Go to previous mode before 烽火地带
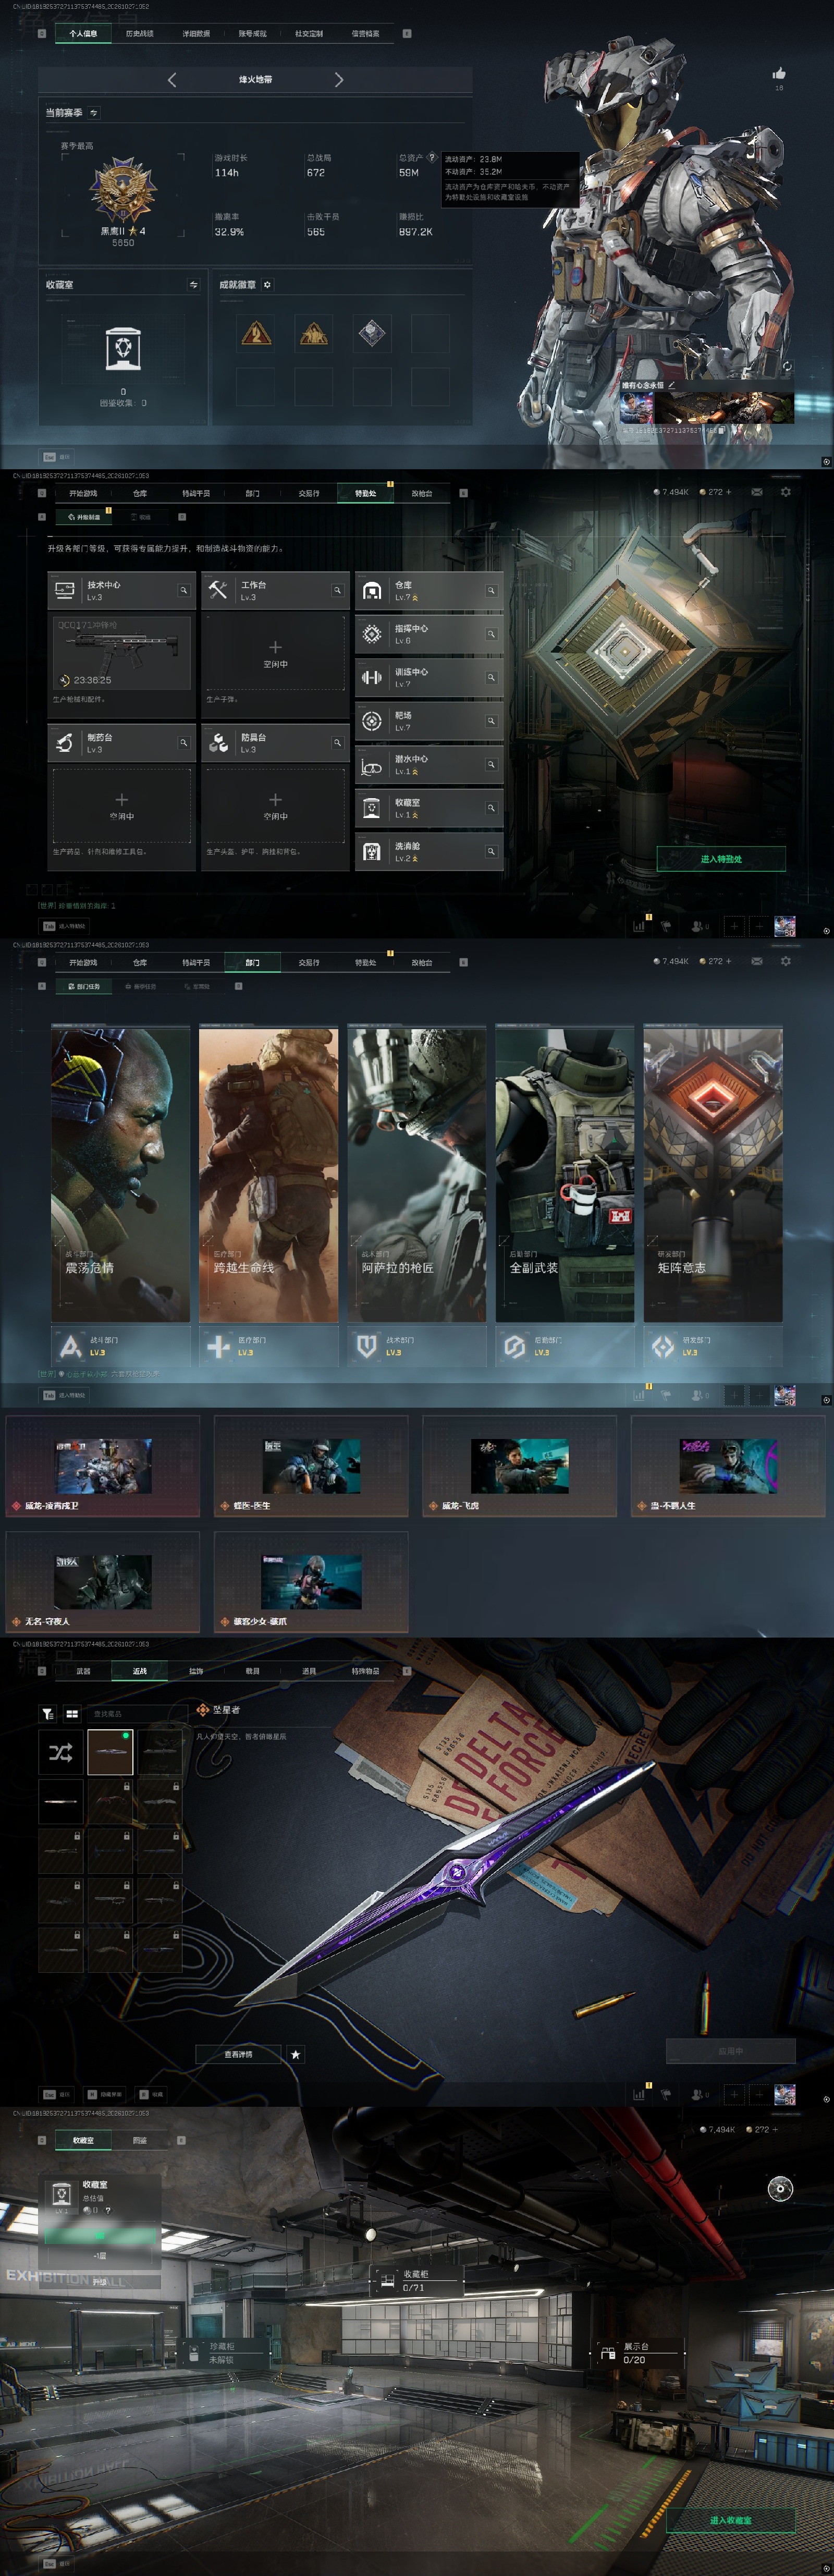 coord(172,79)
